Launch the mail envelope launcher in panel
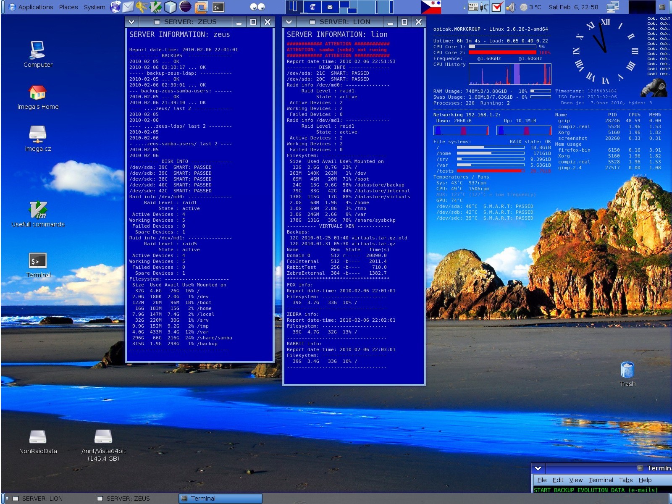The width and height of the screenshot is (672, 504). (128, 7)
